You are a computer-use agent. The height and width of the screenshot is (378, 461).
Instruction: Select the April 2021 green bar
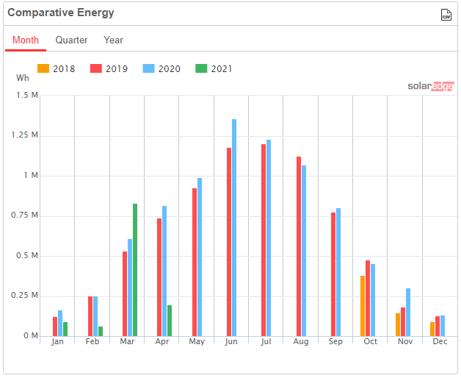point(170,321)
